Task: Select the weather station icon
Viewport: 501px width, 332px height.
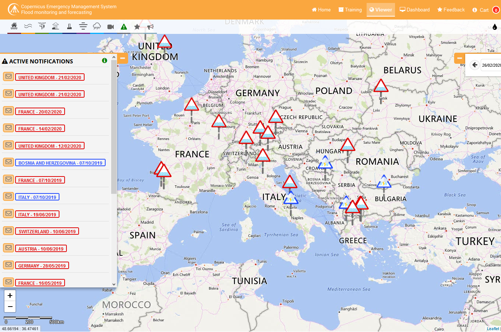Action: point(42,26)
